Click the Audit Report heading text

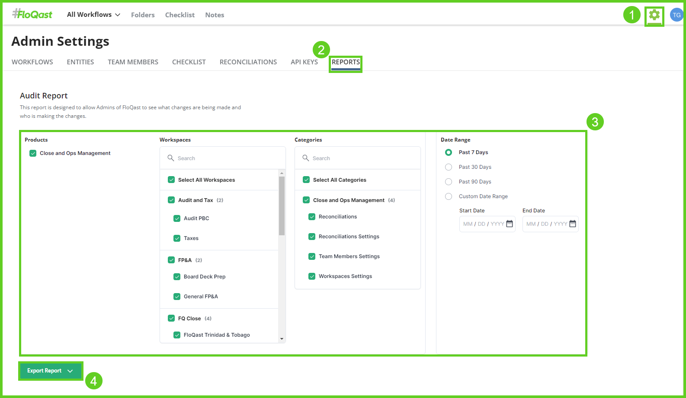pos(44,96)
